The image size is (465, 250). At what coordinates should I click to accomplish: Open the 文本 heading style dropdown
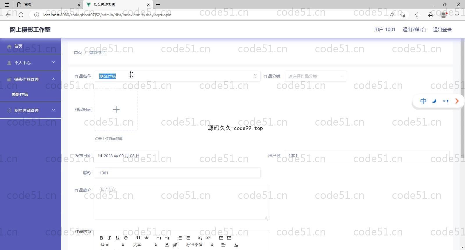(144, 245)
